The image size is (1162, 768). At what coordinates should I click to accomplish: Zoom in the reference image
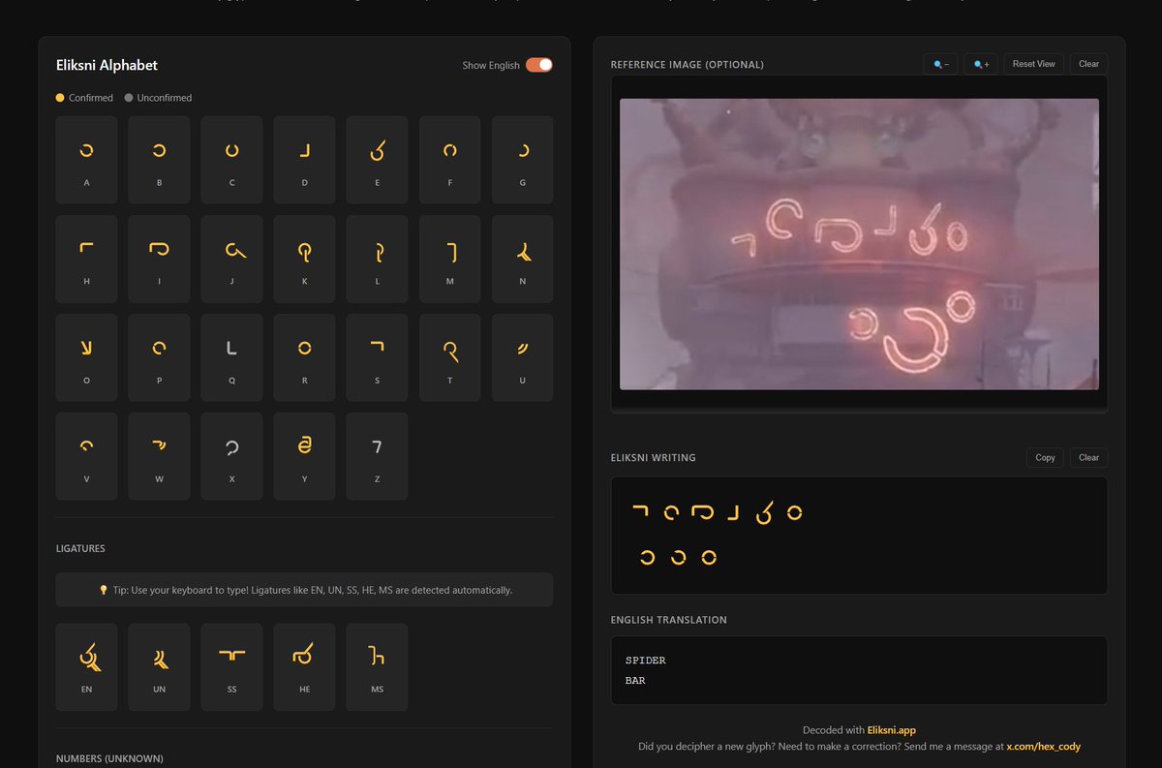point(981,64)
